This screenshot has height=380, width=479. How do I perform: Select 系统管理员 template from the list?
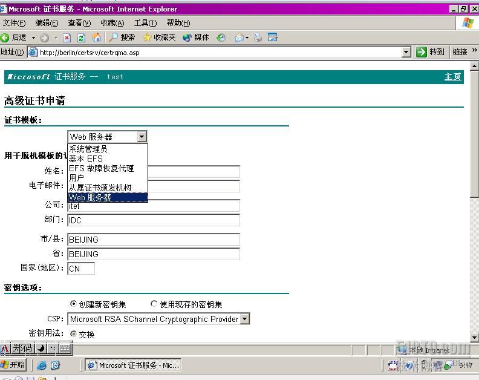pyautogui.click(x=108, y=149)
